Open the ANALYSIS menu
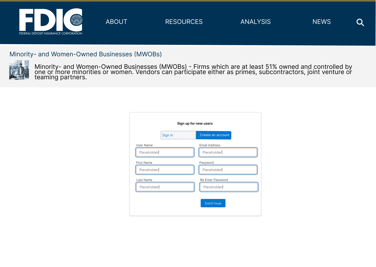Image resolution: width=376 pixels, height=267 pixels. (x=256, y=22)
